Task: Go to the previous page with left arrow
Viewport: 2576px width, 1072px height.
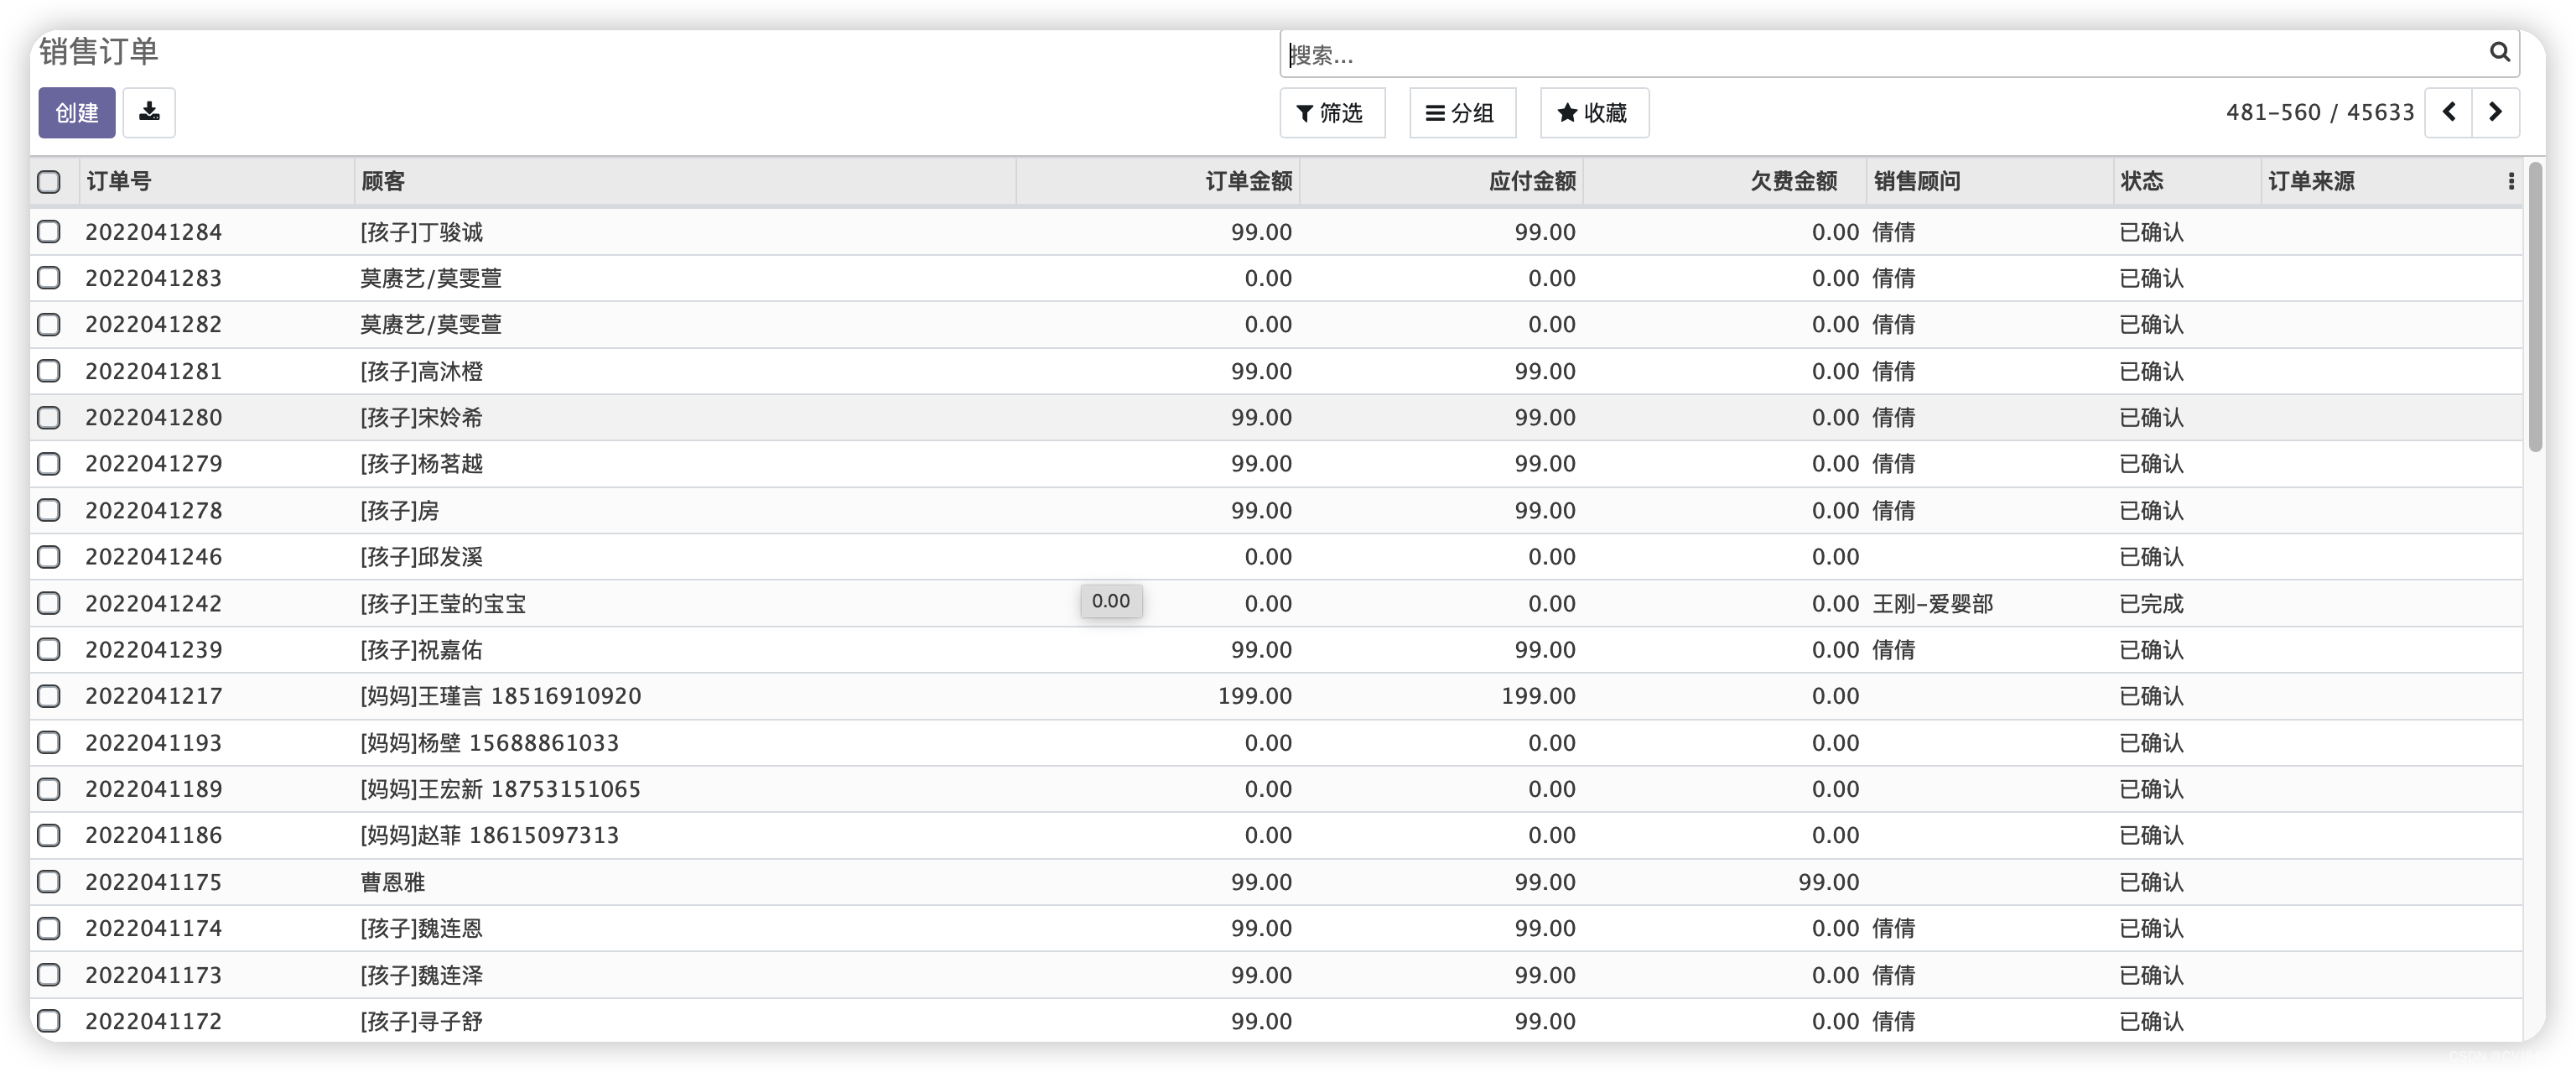Action: coord(2449,112)
